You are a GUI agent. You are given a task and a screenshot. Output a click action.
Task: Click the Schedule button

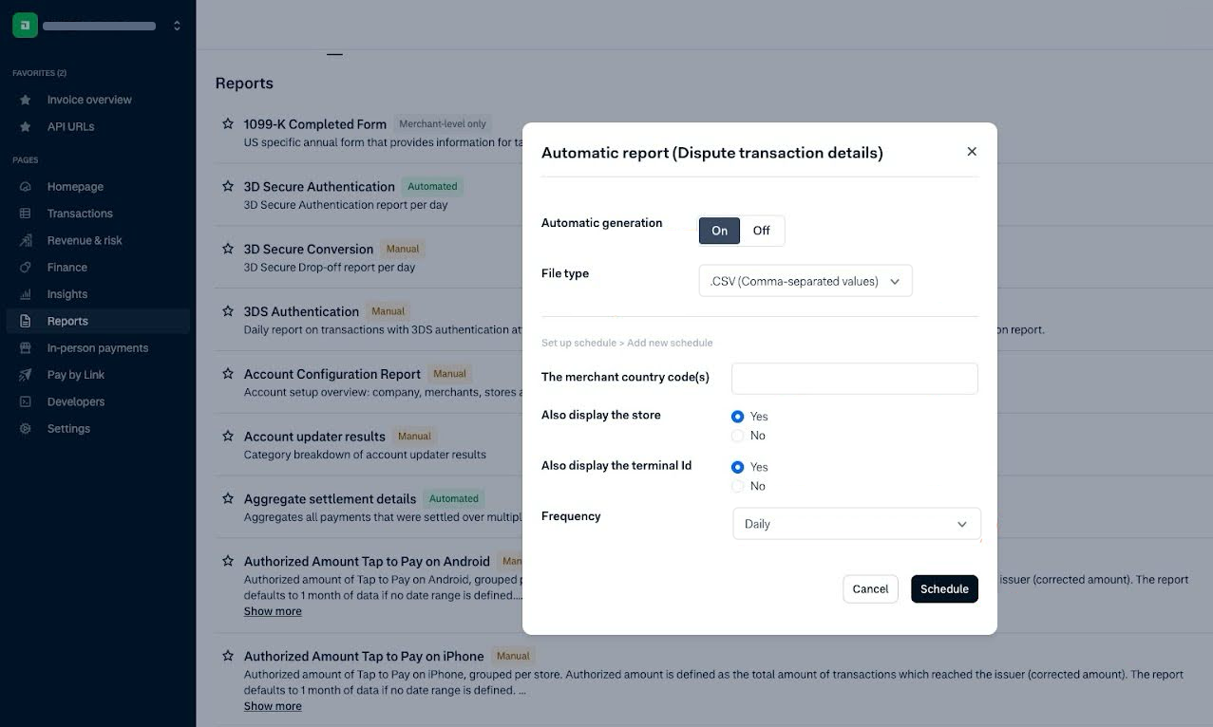click(x=944, y=588)
